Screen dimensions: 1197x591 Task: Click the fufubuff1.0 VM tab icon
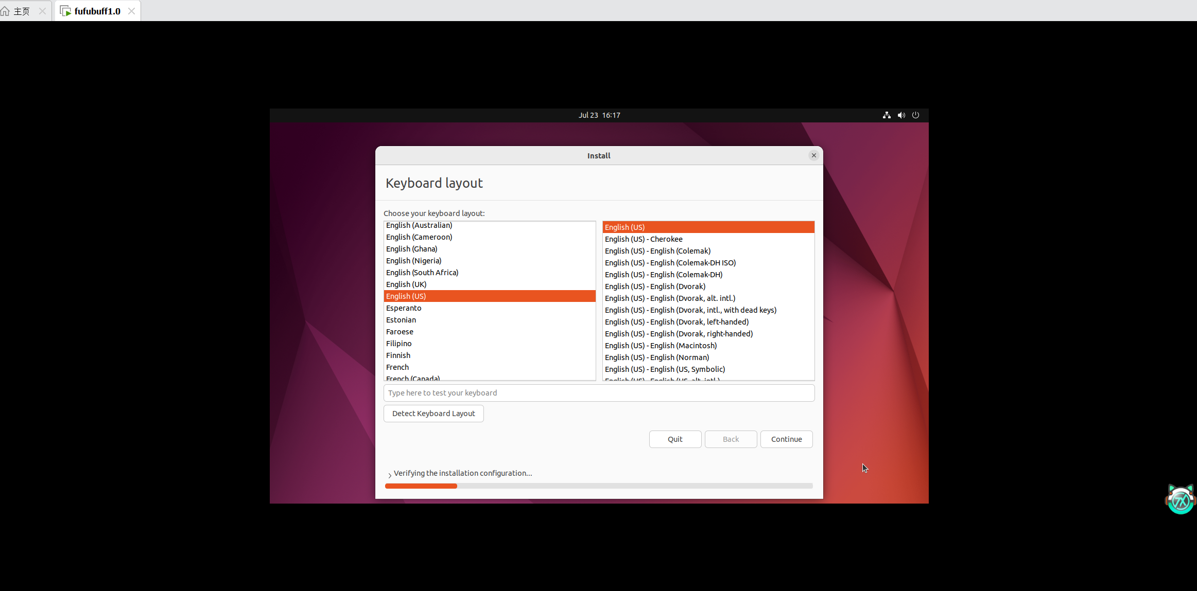[65, 11]
